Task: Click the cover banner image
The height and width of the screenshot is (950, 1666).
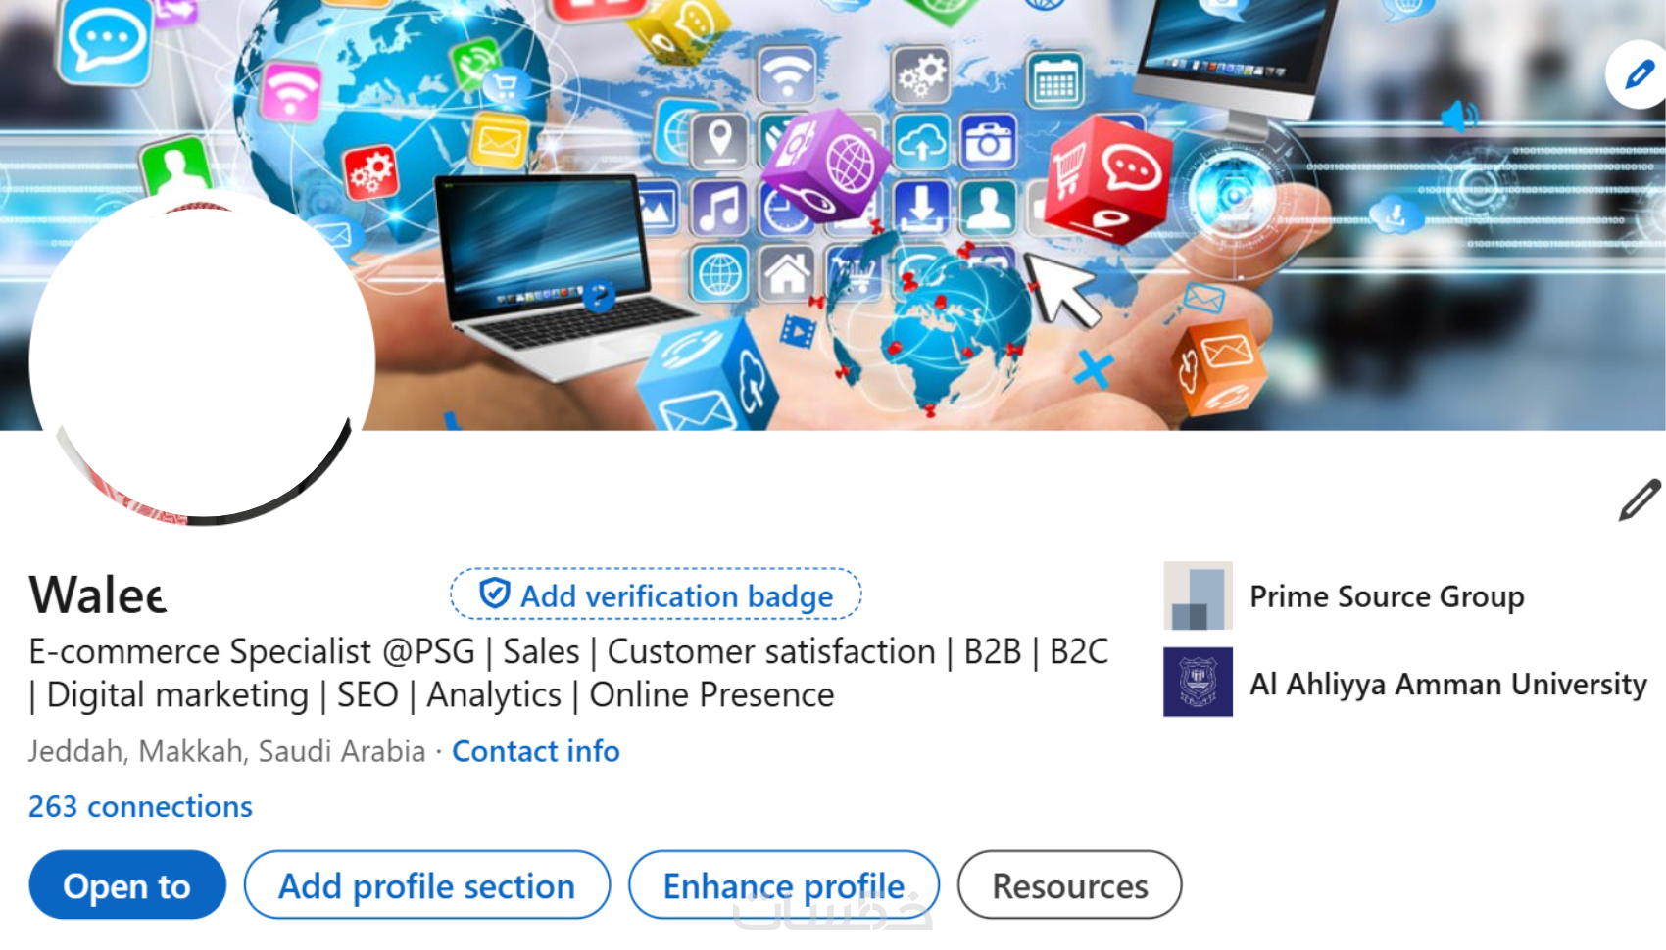Action: coord(833,214)
